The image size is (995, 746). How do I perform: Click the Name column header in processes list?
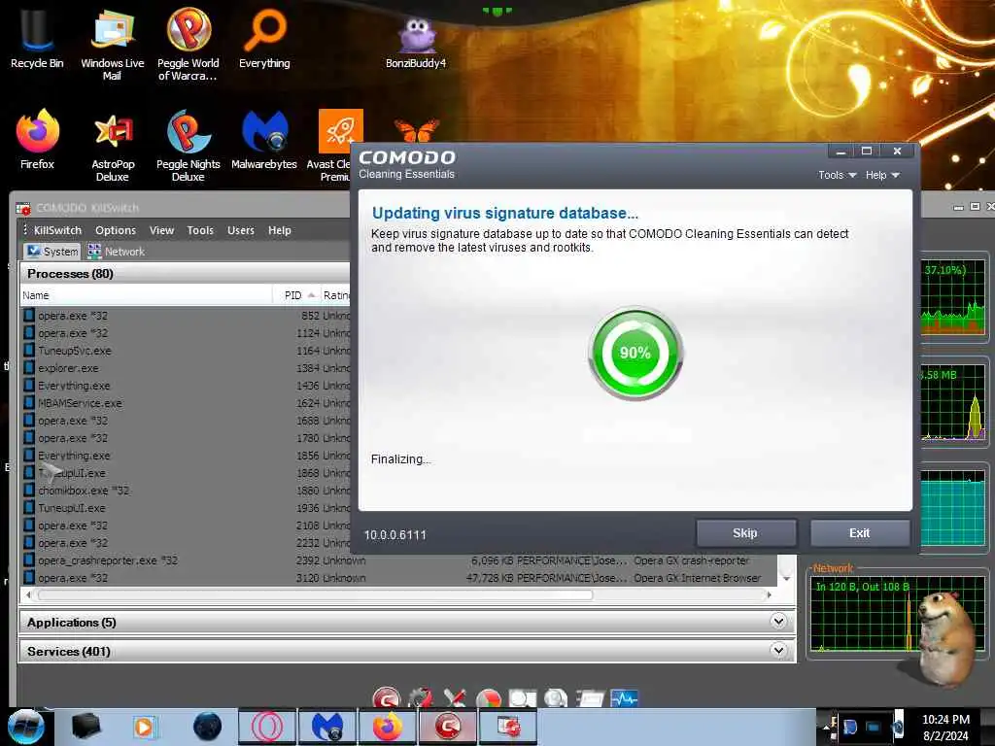tap(146, 295)
